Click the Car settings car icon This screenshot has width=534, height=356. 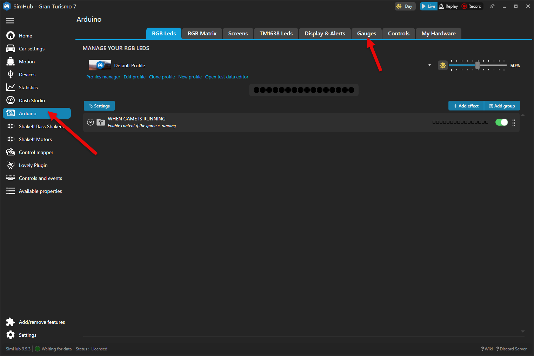click(11, 49)
